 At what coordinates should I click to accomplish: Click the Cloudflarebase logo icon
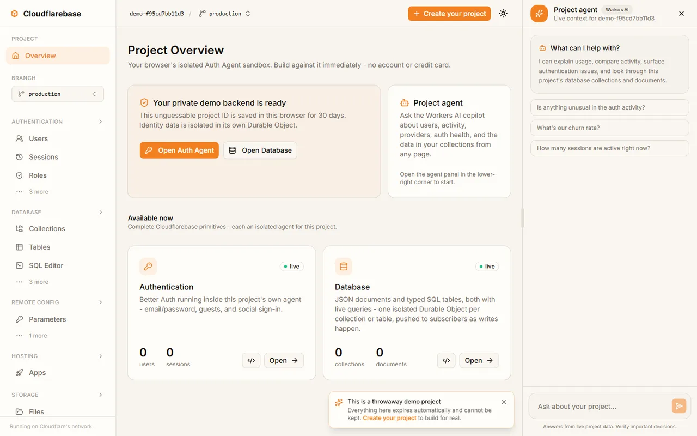click(15, 14)
